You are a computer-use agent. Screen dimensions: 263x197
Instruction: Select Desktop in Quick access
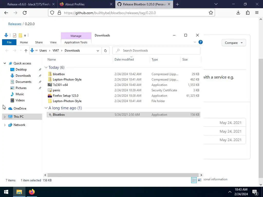(21, 70)
